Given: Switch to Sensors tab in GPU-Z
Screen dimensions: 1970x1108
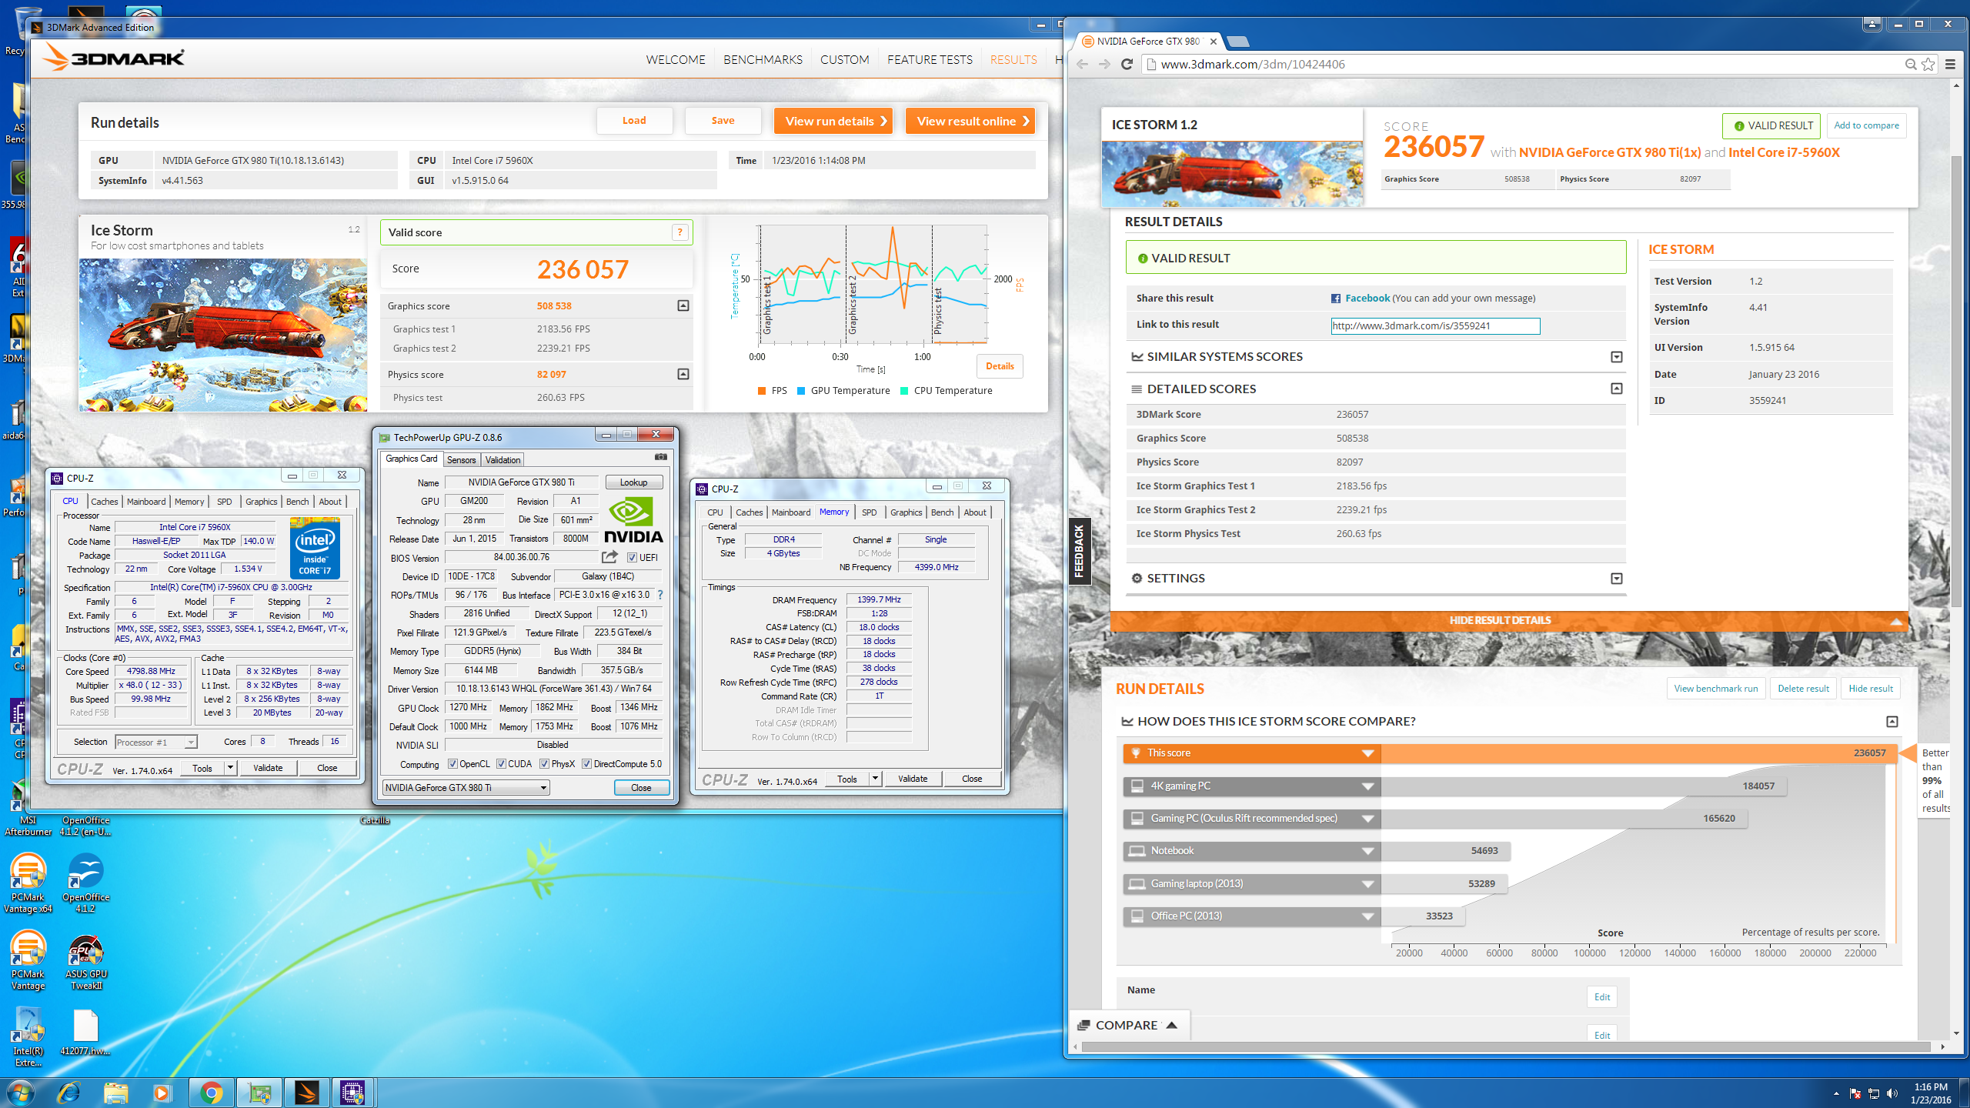Looking at the screenshot, I should pyautogui.click(x=462, y=460).
